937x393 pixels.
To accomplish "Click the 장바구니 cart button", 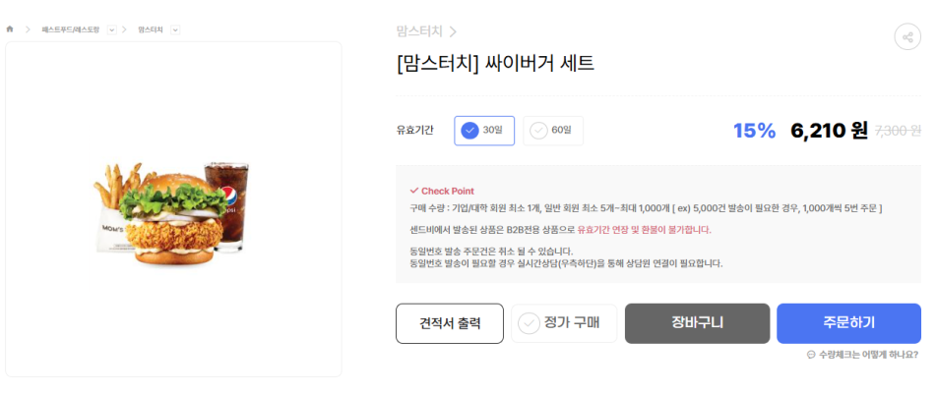I will 698,323.
